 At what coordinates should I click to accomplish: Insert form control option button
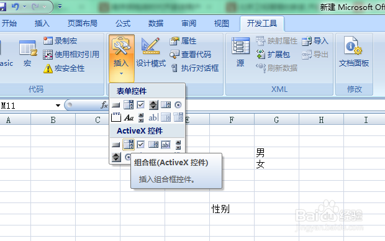178,105
